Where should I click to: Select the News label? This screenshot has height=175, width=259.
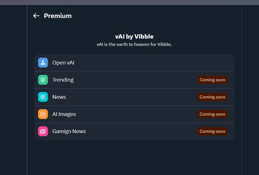[59, 97]
